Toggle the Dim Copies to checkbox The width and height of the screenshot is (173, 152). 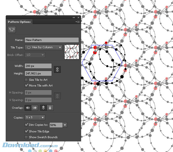pos(26,125)
